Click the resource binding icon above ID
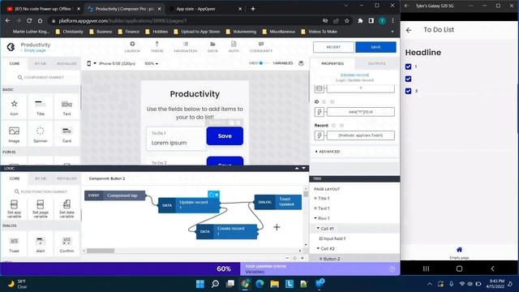The width and height of the screenshot is (519, 292). (x=320, y=88)
